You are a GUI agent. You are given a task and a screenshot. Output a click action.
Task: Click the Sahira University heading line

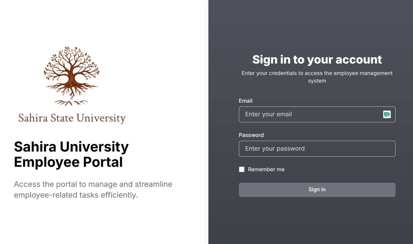pyautogui.click(x=71, y=147)
